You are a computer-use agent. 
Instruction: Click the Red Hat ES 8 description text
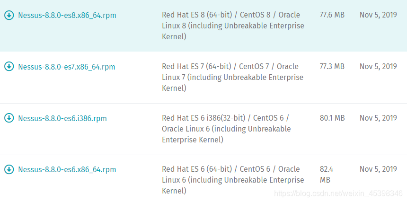coord(233,26)
